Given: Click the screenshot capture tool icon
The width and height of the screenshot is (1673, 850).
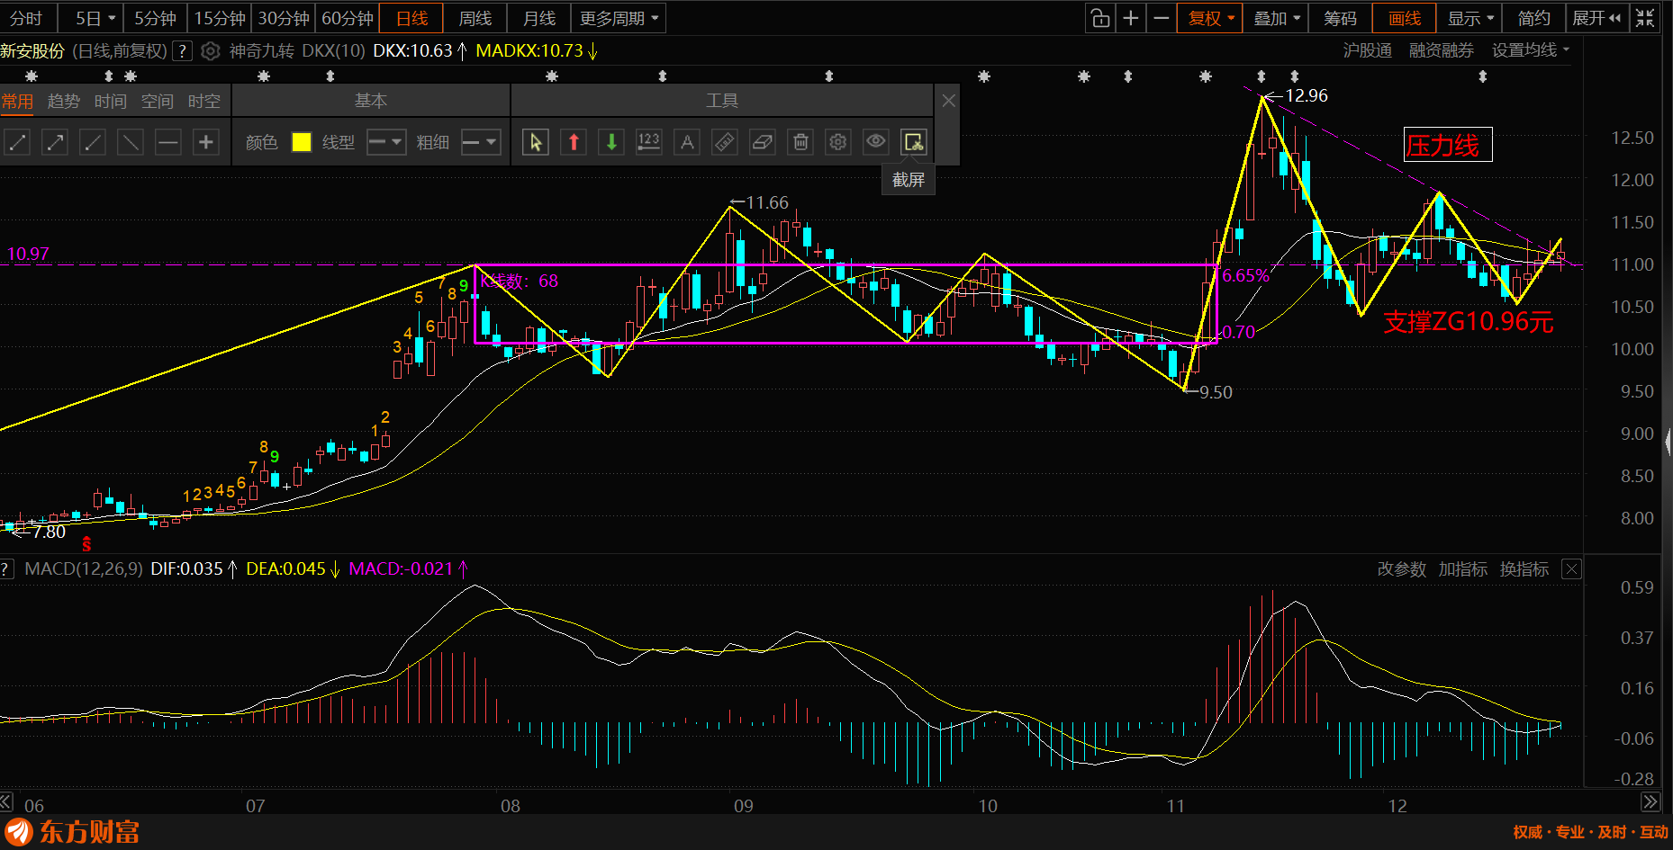Looking at the screenshot, I should (914, 142).
